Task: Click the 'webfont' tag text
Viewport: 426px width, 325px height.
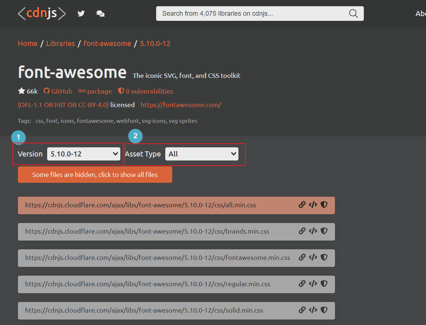Action: click(128, 121)
